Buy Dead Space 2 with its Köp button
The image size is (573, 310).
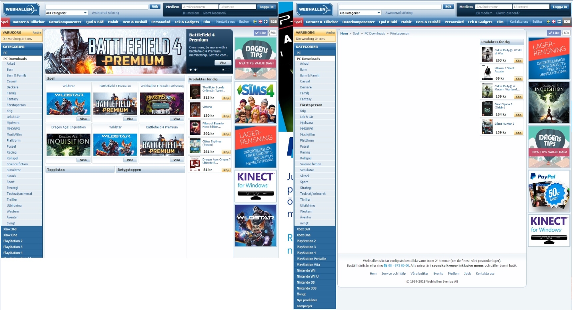point(519,115)
